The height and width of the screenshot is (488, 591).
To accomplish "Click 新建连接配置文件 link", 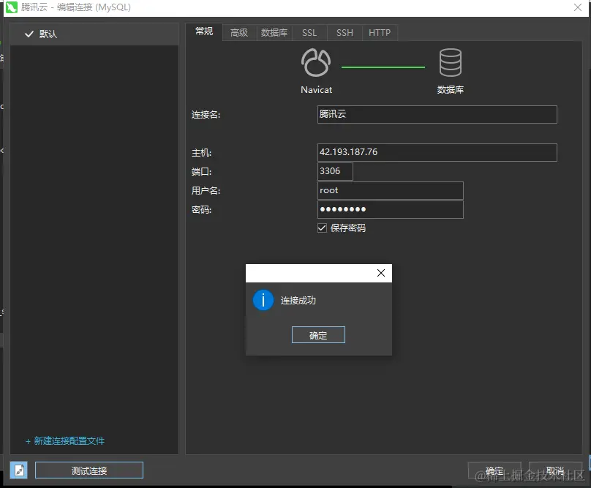I will coord(65,441).
